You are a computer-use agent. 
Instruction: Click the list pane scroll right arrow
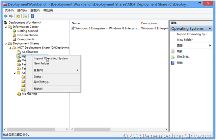(166, 130)
